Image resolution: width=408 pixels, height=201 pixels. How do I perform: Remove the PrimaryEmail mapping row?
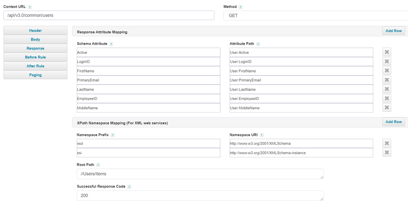387,80
